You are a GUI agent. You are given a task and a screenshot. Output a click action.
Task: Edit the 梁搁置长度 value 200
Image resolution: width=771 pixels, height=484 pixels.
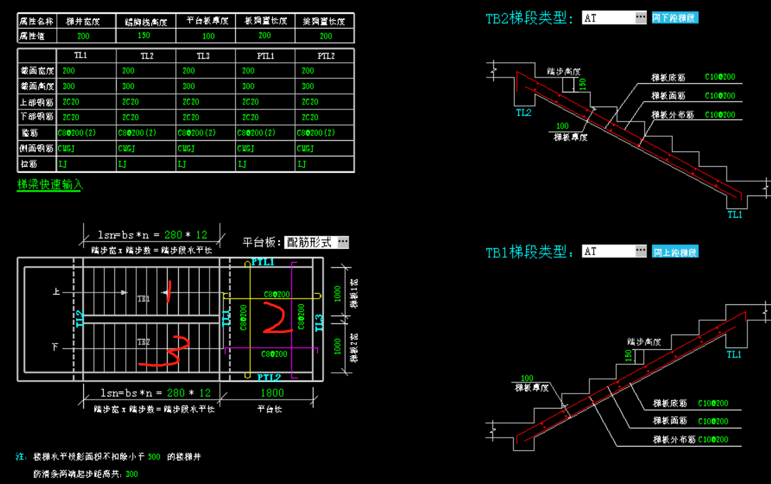click(326, 36)
